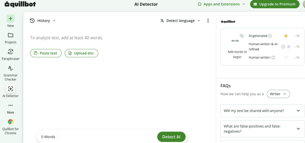This screenshot has width=305, height=143.
Task: Open the Projects folder icon
Action: tap(10, 35)
